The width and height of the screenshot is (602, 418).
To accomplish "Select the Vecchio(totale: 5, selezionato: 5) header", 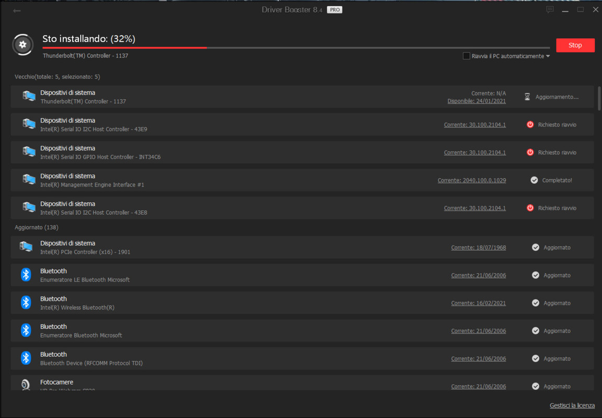I will tap(57, 77).
